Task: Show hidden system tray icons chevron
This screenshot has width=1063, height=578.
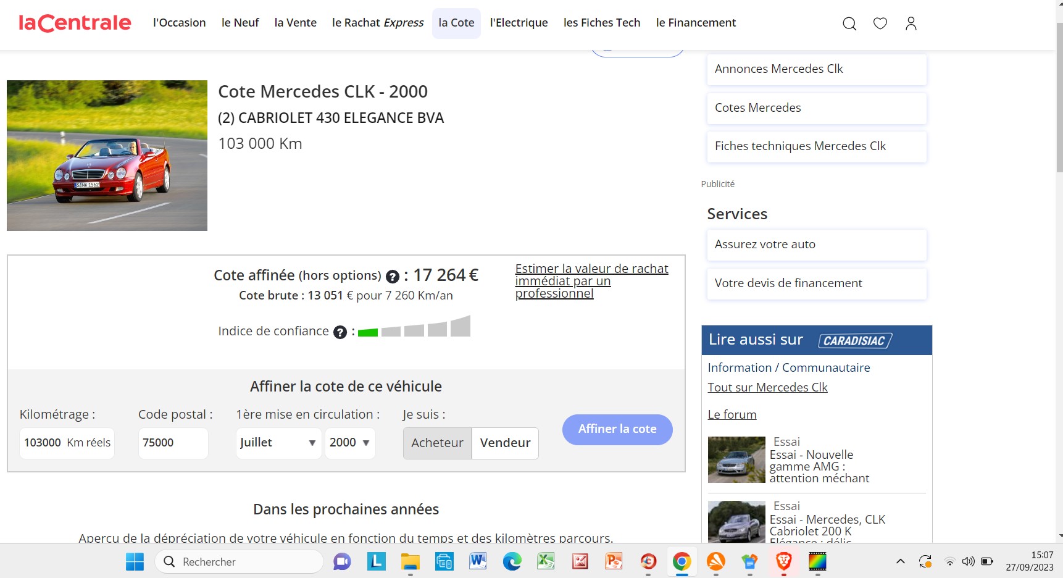Action: pos(901,561)
